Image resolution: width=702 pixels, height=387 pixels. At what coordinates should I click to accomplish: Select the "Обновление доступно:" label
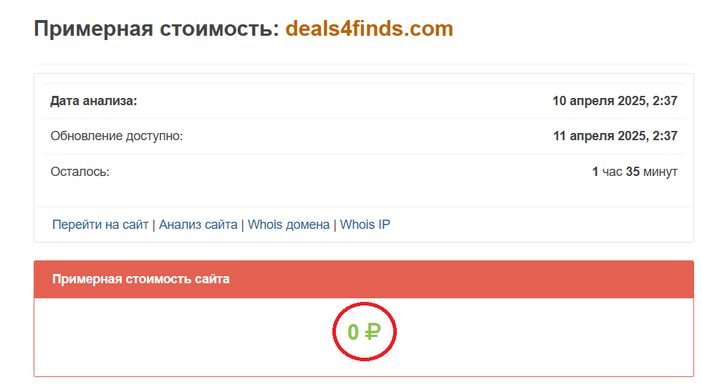point(117,136)
